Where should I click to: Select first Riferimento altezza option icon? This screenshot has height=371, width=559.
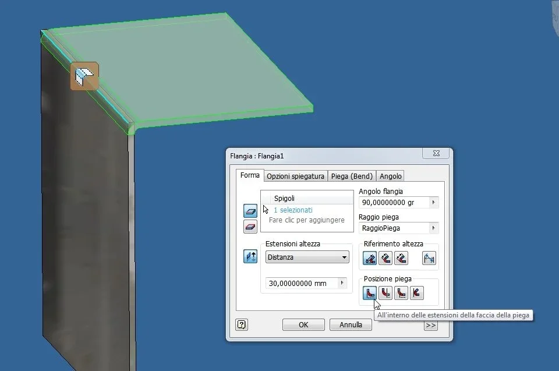tap(370, 258)
